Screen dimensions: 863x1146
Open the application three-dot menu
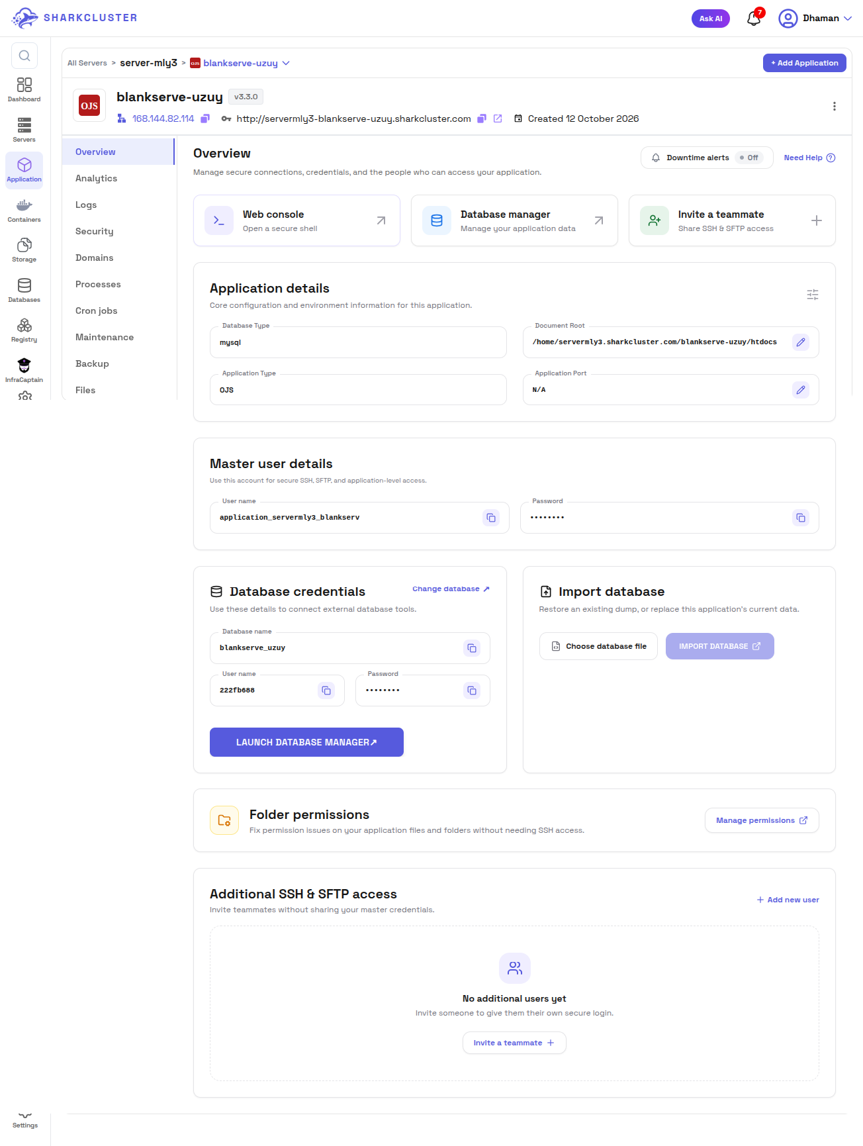click(x=835, y=106)
